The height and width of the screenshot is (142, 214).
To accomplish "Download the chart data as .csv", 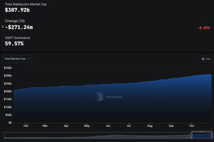I will click(206, 59).
